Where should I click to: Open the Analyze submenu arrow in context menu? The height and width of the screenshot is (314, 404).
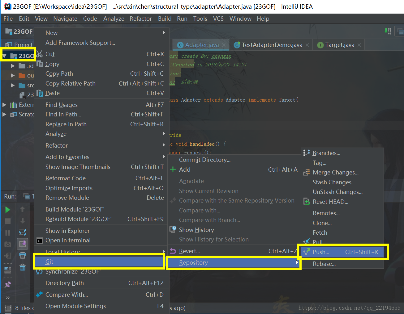(x=164, y=134)
